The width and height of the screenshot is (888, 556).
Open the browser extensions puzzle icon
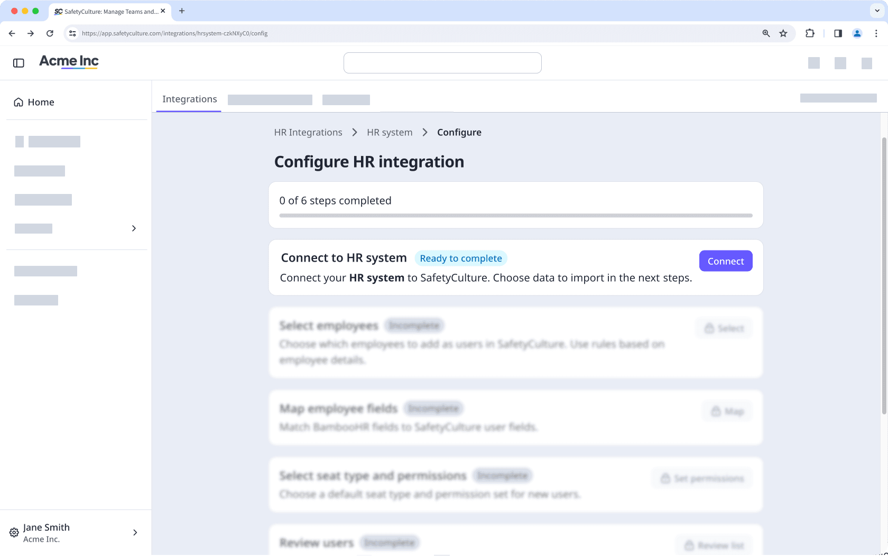810,33
